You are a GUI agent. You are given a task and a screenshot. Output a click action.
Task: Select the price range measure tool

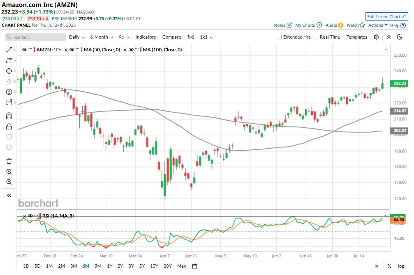tap(9, 102)
